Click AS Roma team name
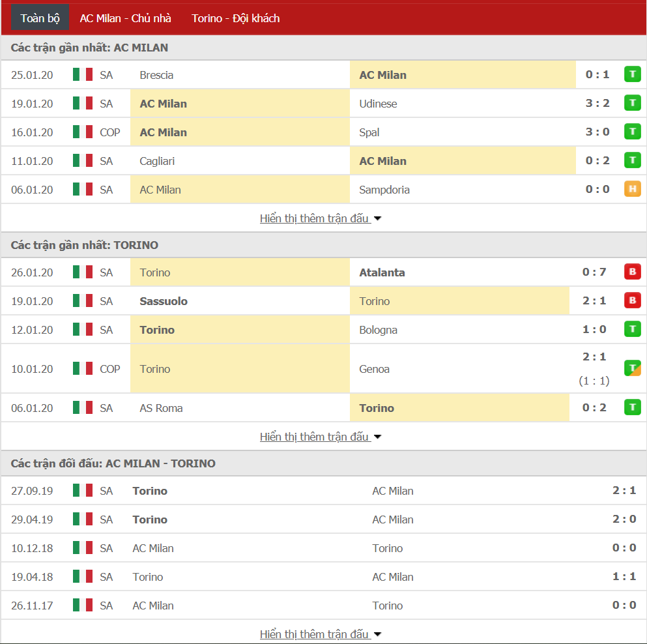Screen dimensions: 647x644 [161, 408]
